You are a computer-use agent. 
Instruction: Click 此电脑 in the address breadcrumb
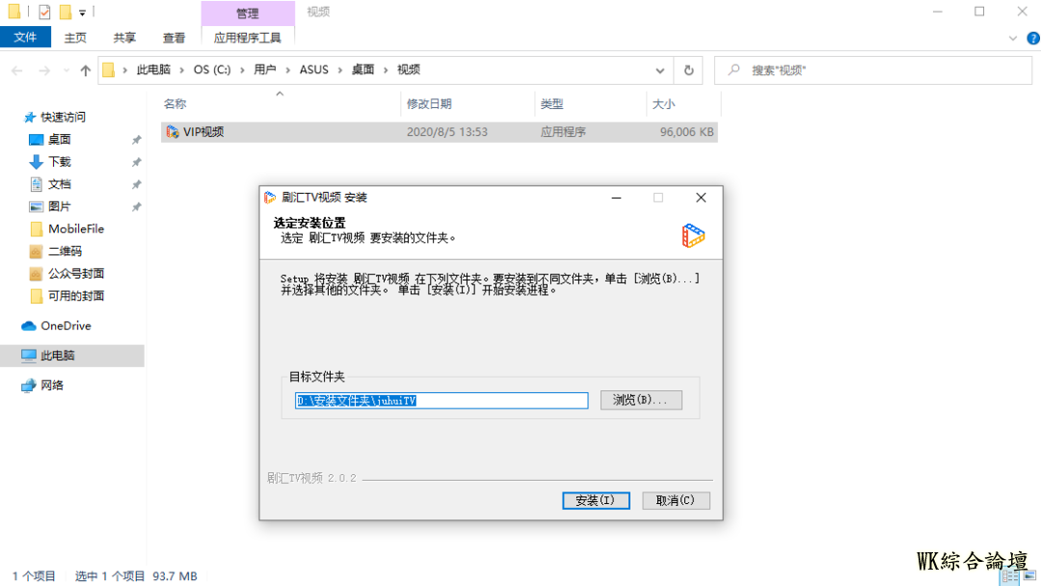click(153, 69)
